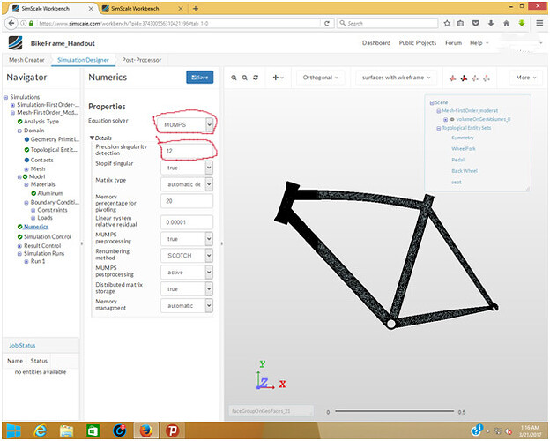Open the red P application in taskbar
The image size is (550, 441).
[x=172, y=430]
